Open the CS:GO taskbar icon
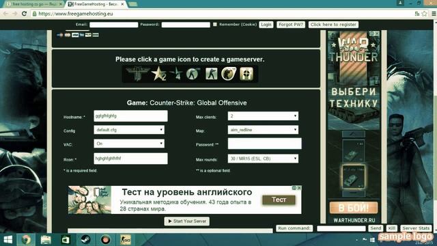The image size is (437, 246). coord(126,240)
